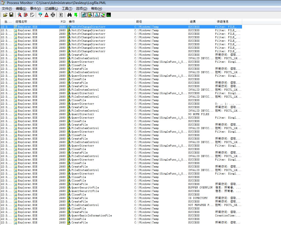The image size is (281, 225).
Task: Click the 当... time column header
Action: coord(7,22)
